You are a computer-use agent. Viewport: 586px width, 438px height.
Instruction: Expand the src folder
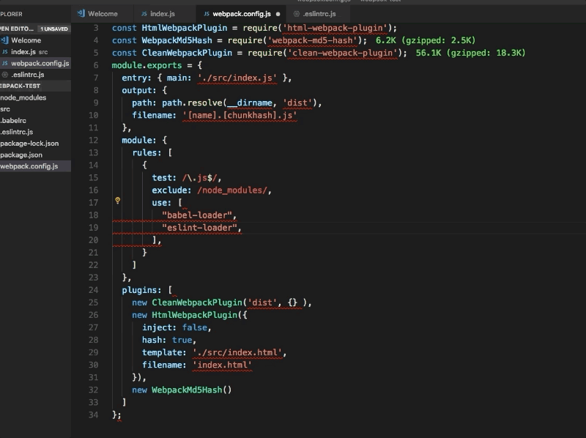click(x=35, y=109)
